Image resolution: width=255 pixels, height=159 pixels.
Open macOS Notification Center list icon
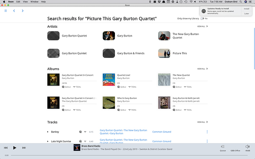point(250,1)
